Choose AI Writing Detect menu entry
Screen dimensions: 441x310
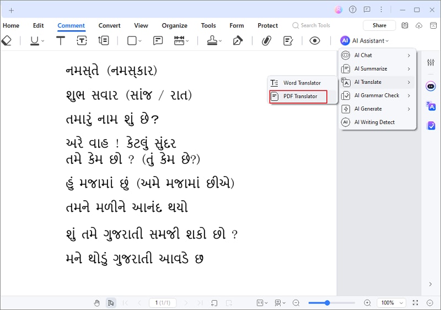[377, 122]
